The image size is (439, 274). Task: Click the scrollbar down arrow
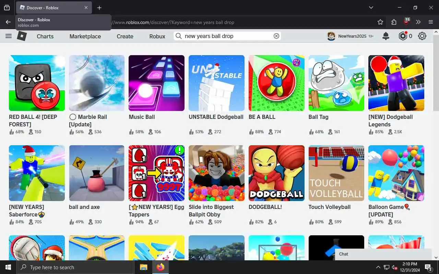point(436,257)
